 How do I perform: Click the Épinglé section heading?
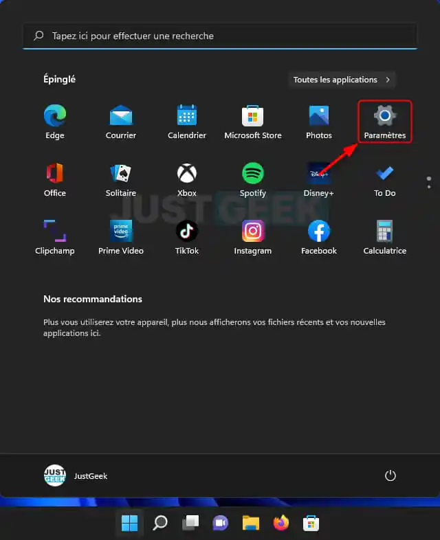click(x=59, y=79)
